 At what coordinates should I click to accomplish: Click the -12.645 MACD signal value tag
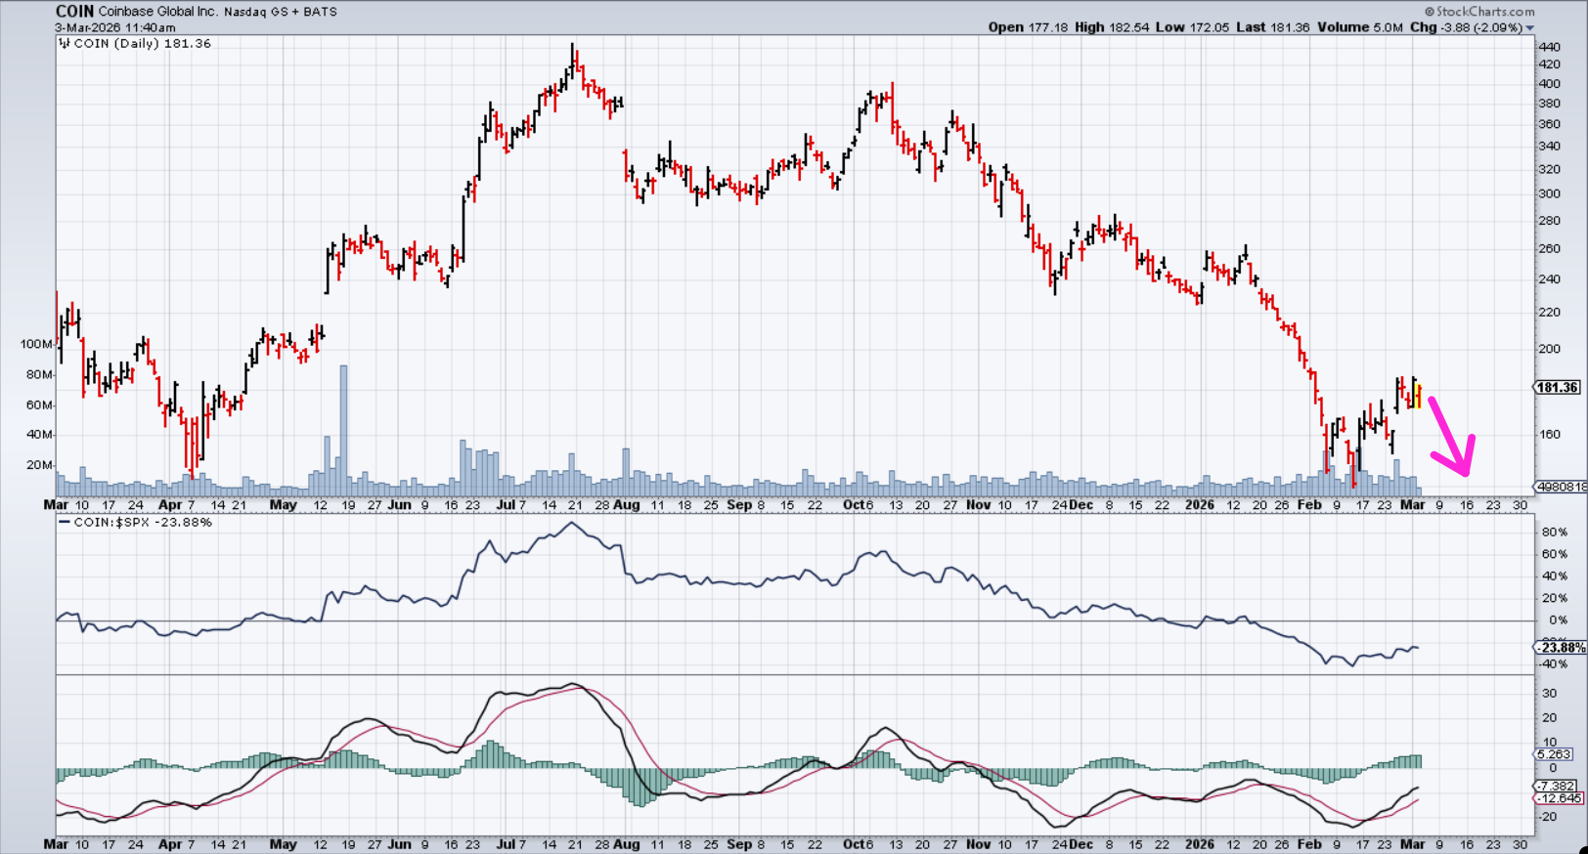[x=1559, y=798]
